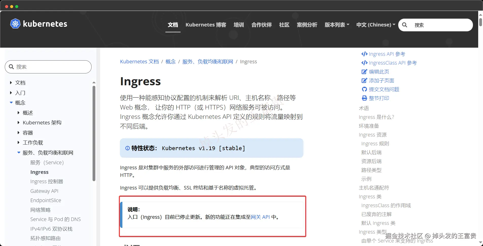Select Ingress 控制器 in sidebar tree

pos(47,181)
